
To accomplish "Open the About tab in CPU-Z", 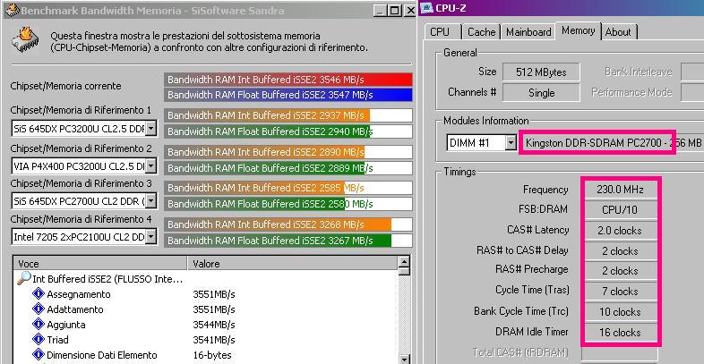I will pyautogui.click(x=618, y=32).
